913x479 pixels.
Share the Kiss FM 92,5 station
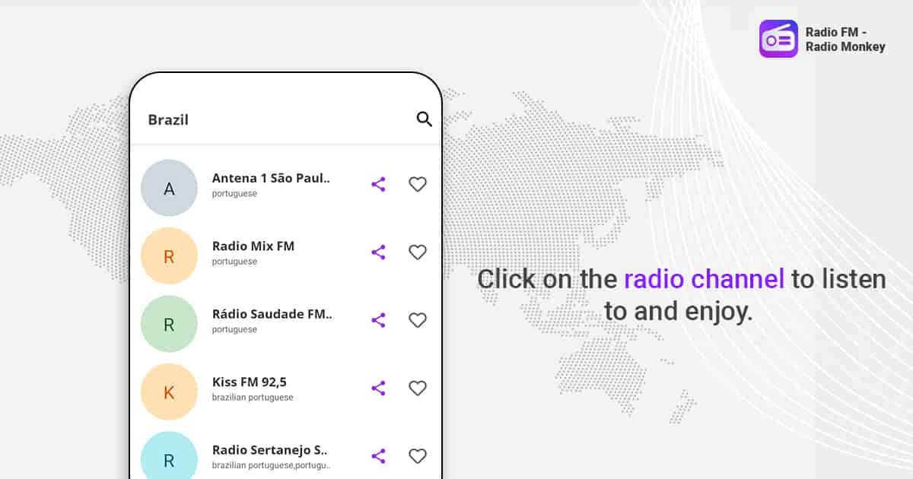tap(378, 389)
